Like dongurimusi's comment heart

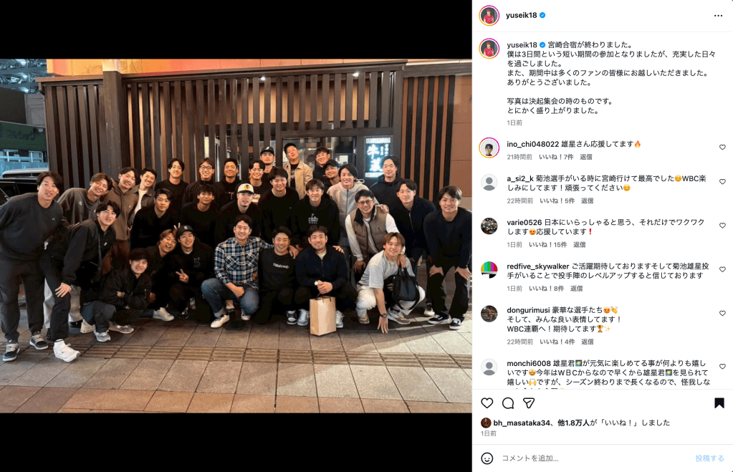[x=722, y=314]
